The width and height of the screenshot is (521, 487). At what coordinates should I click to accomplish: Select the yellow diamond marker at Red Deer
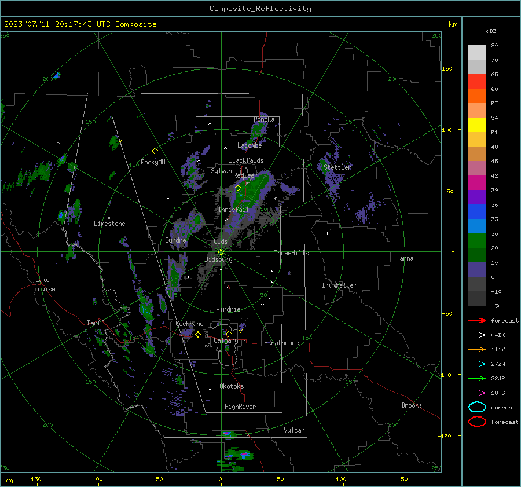pyautogui.click(x=238, y=188)
